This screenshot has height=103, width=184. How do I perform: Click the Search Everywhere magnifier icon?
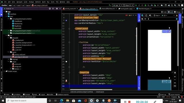coord(179,5)
